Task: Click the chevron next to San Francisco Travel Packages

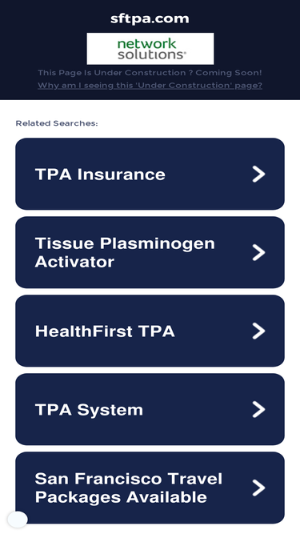Action: tap(259, 488)
